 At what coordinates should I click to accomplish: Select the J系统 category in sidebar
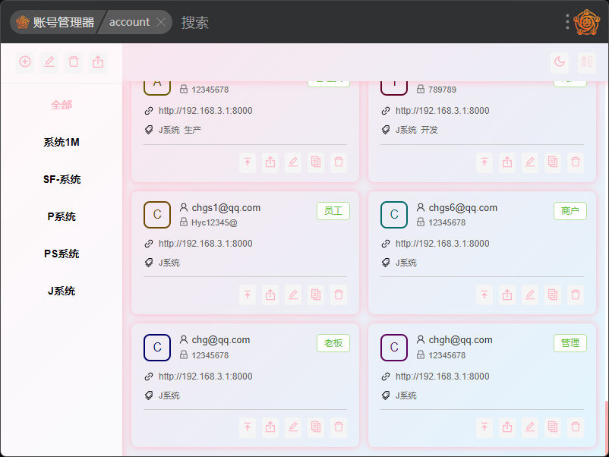62,292
